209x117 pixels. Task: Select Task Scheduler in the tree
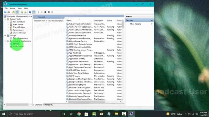click(x=19, y=22)
